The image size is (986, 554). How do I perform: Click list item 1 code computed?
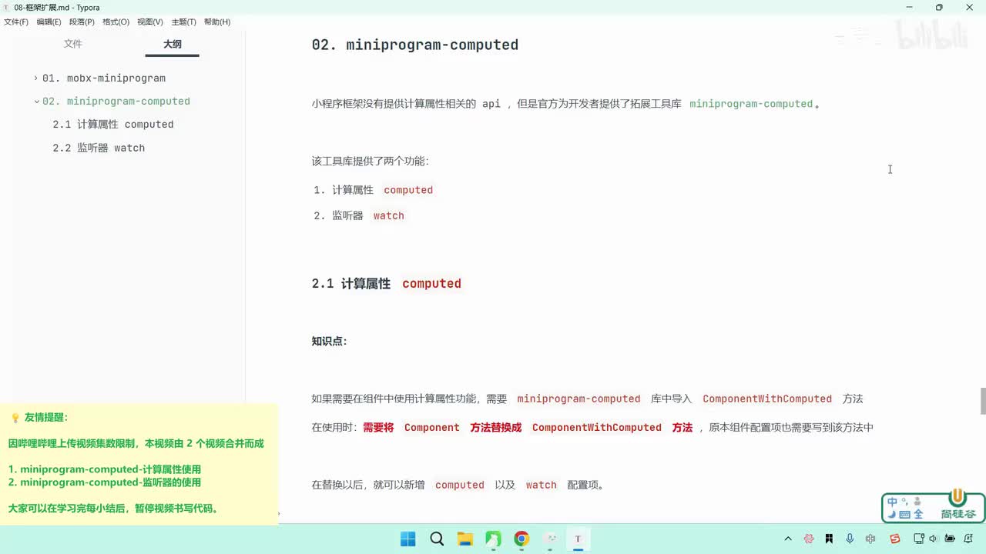[408, 190]
